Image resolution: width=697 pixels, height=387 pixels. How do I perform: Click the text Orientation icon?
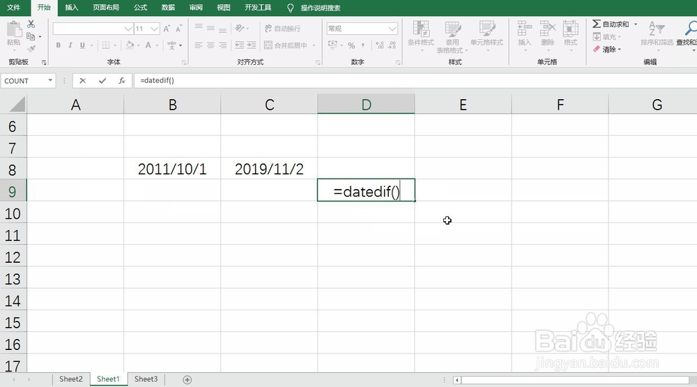point(240,28)
